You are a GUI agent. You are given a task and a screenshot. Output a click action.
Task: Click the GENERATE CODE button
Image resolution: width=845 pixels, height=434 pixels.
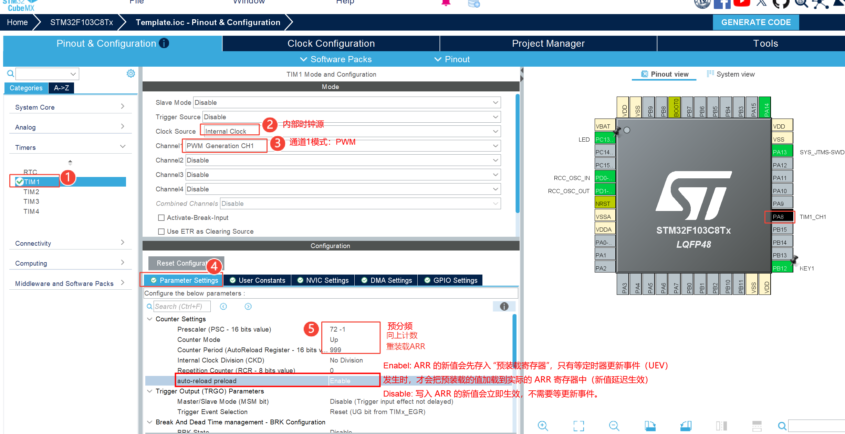click(756, 22)
